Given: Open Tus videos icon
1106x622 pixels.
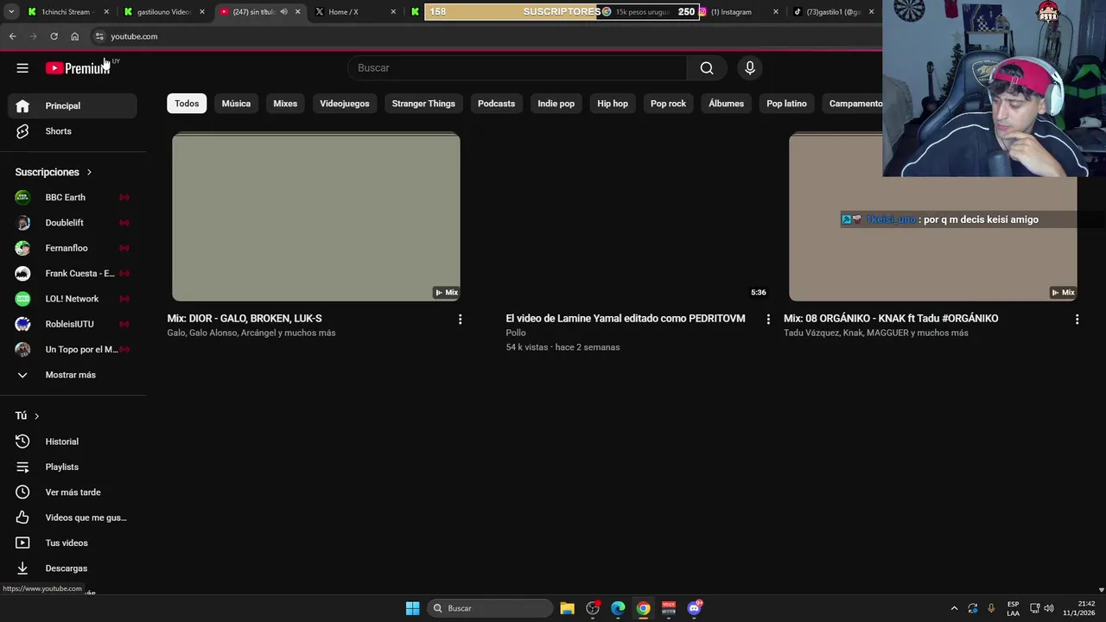Looking at the screenshot, I should point(22,543).
